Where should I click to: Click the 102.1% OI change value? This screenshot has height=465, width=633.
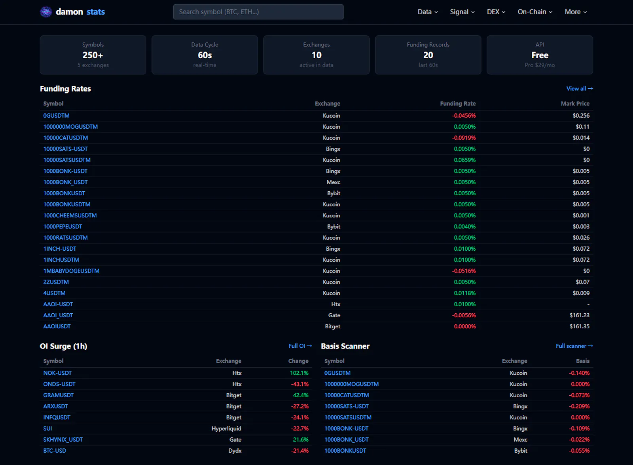[x=299, y=373]
